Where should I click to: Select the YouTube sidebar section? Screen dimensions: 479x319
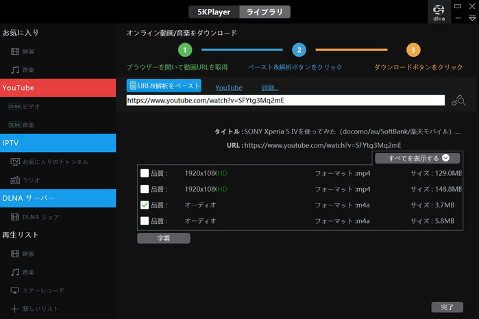58,88
